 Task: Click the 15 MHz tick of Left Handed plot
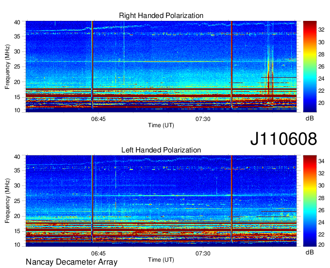pos(17,231)
